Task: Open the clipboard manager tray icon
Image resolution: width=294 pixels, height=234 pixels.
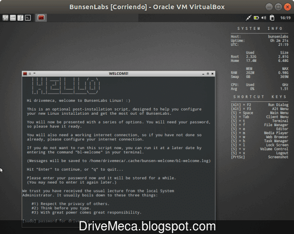Action: click(x=272, y=18)
